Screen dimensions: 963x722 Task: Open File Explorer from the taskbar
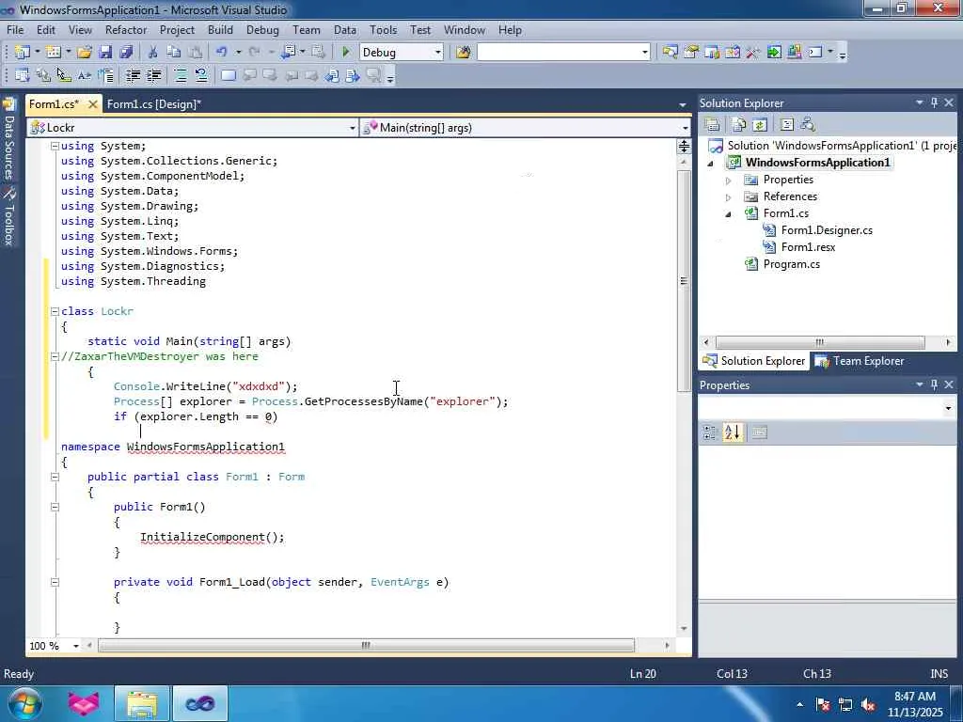(143, 703)
